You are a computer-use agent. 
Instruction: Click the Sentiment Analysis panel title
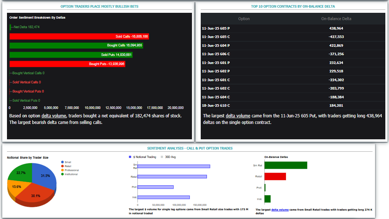click(190, 148)
